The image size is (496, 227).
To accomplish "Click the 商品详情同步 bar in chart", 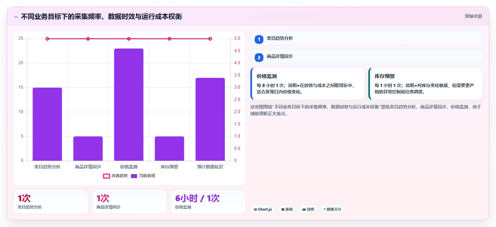I will click(88, 149).
